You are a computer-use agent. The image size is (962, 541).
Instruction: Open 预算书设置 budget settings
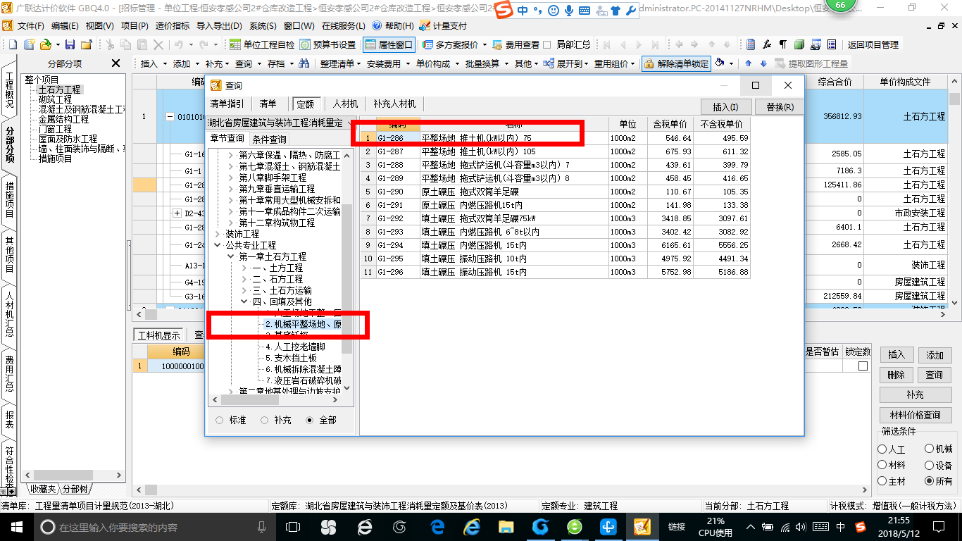coord(327,44)
